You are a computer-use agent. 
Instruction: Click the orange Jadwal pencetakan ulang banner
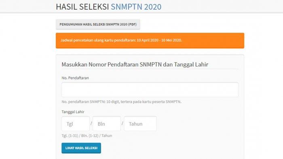pos(150,40)
